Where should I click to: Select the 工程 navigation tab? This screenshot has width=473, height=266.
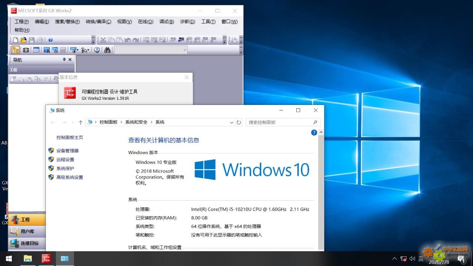click(x=27, y=219)
